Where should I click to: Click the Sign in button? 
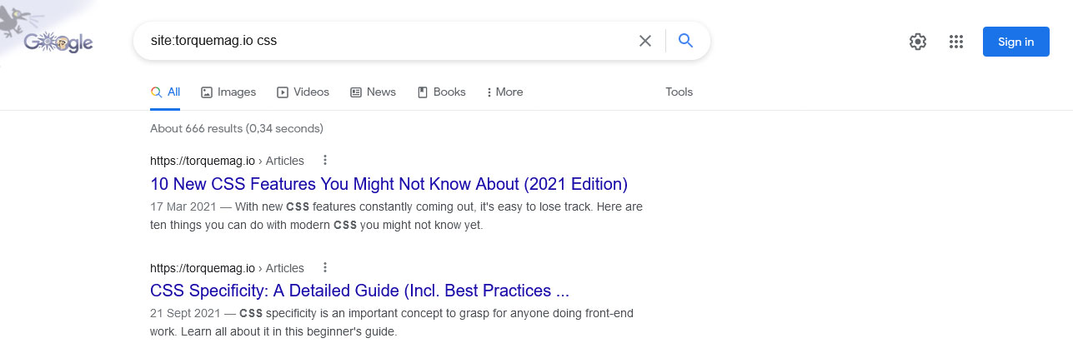tap(1015, 42)
